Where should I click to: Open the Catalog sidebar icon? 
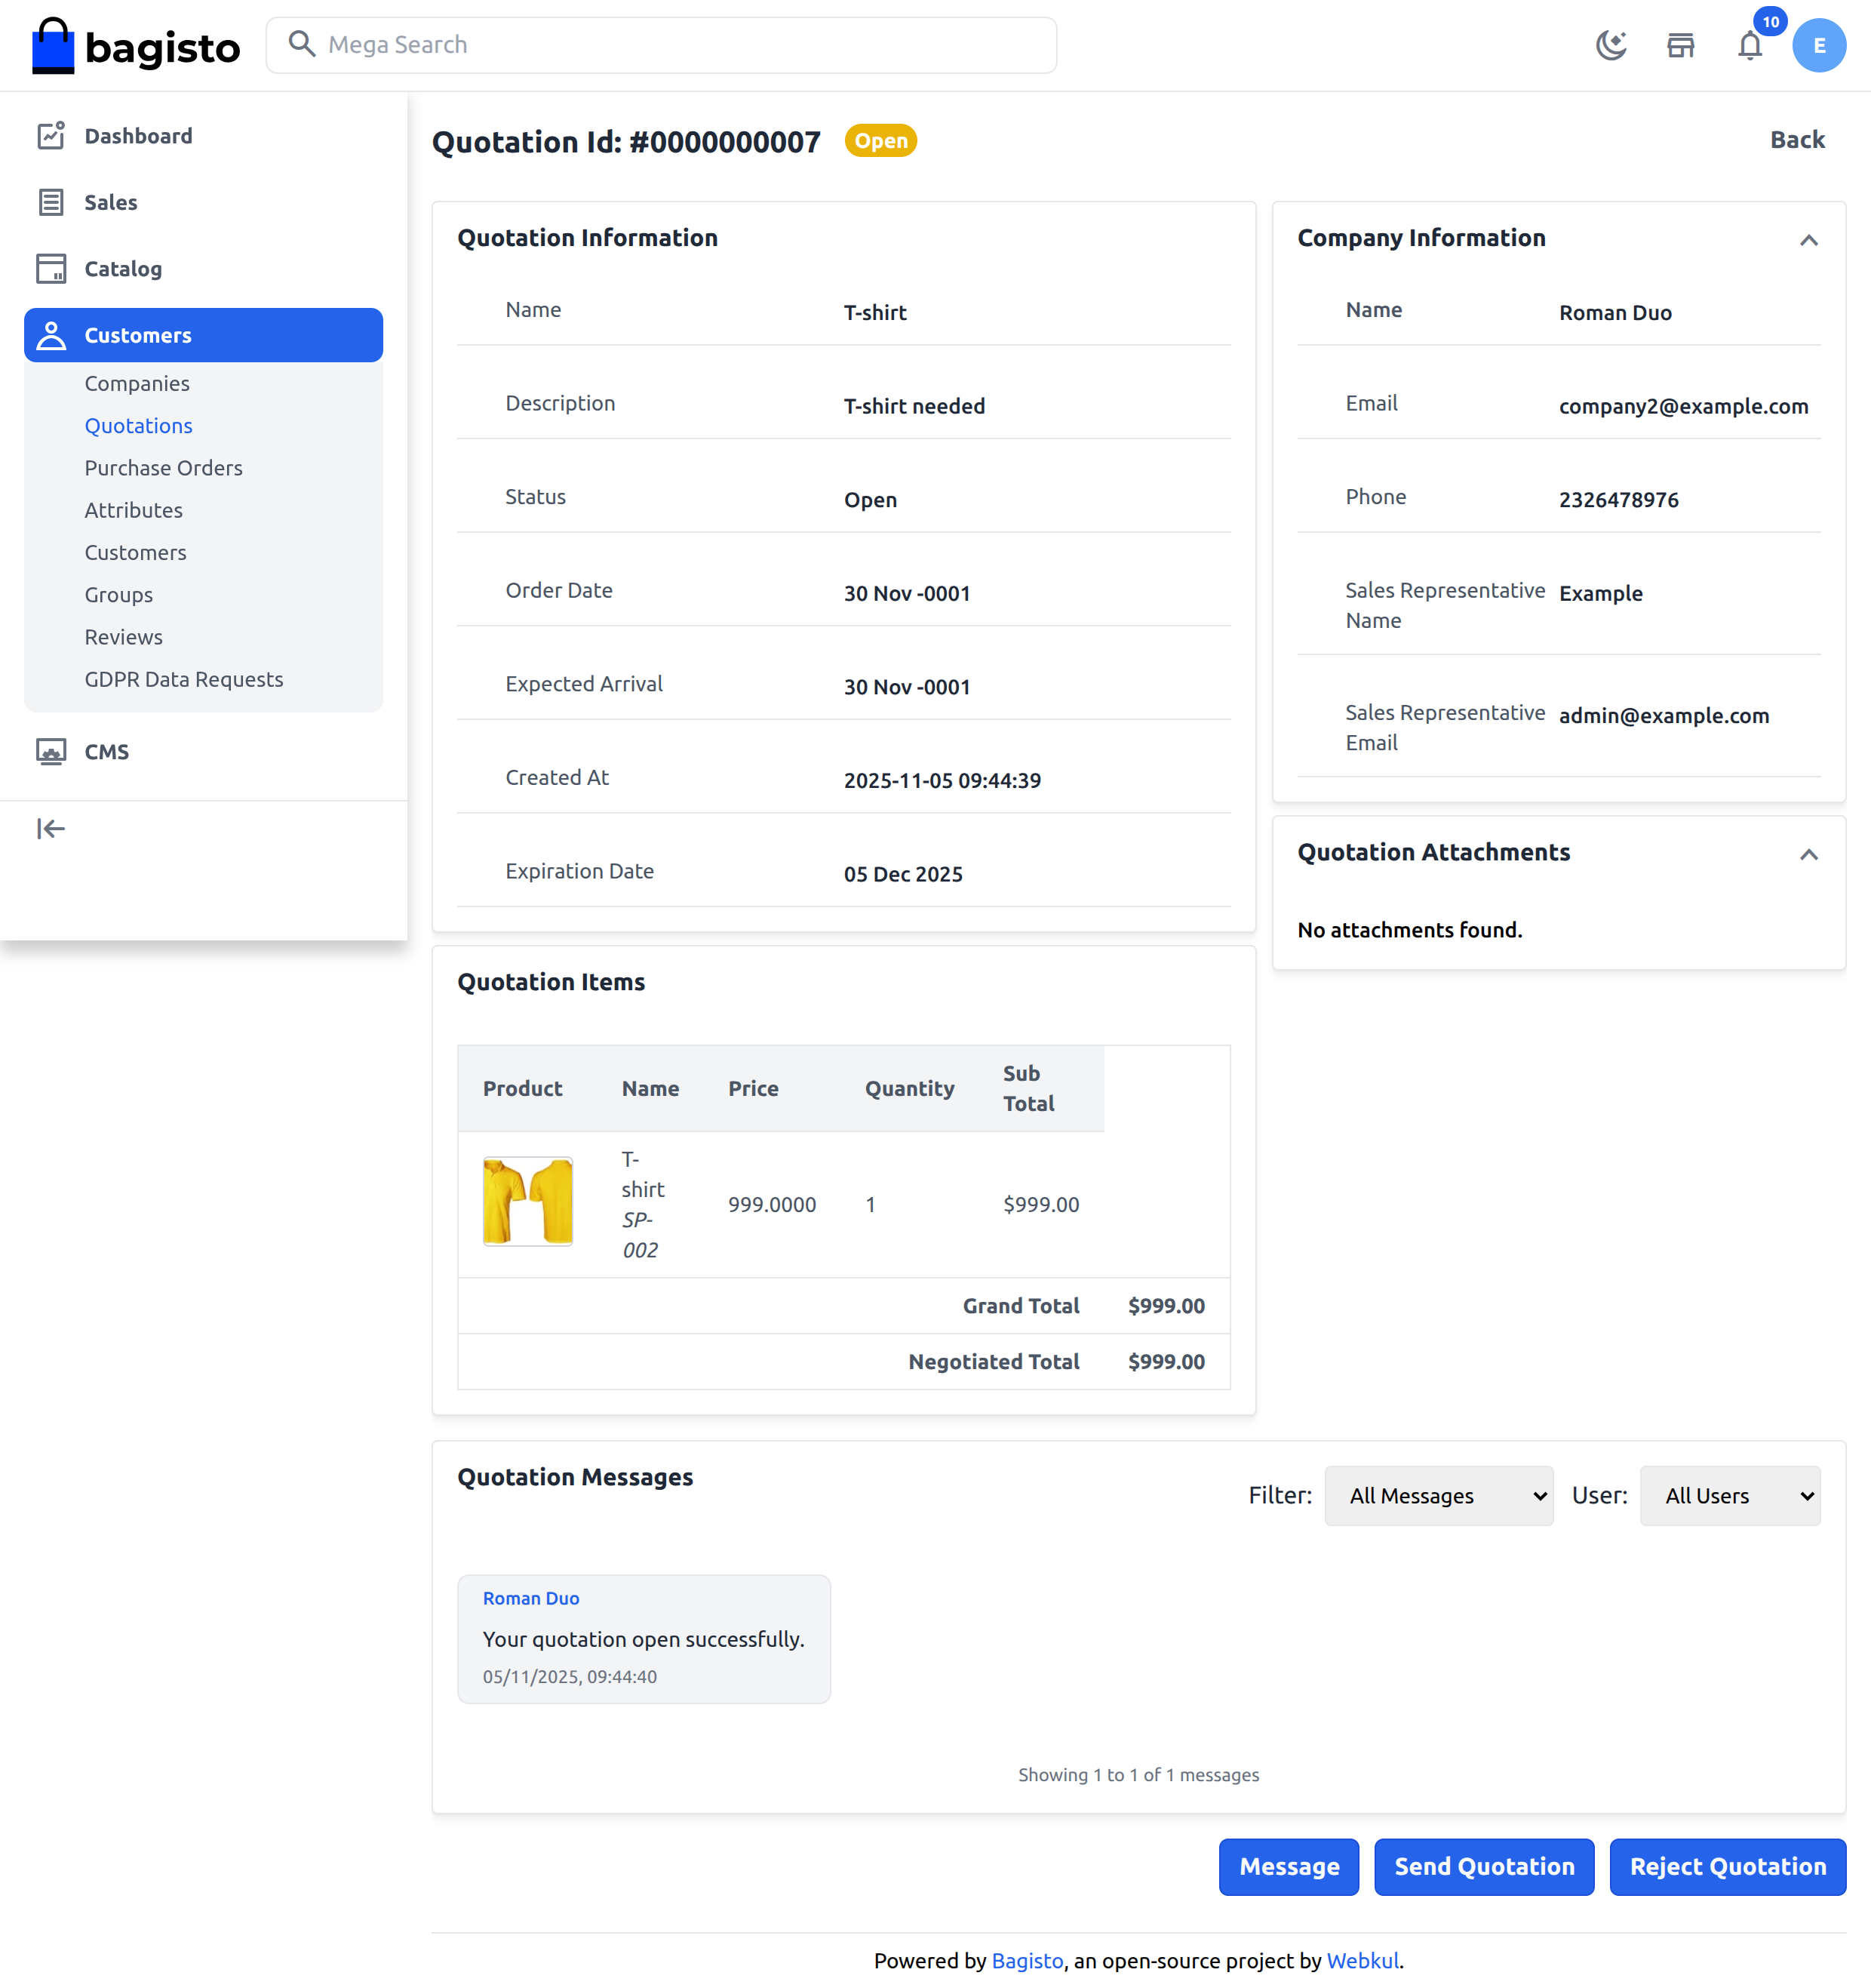tap(53, 268)
